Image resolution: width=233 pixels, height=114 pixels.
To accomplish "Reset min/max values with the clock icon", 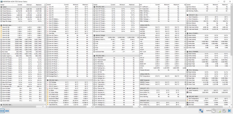I will coord(214,111).
